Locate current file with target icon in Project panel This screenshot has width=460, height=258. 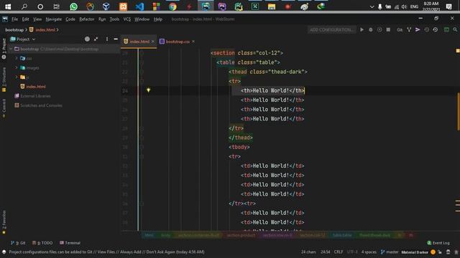coord(87,39)
